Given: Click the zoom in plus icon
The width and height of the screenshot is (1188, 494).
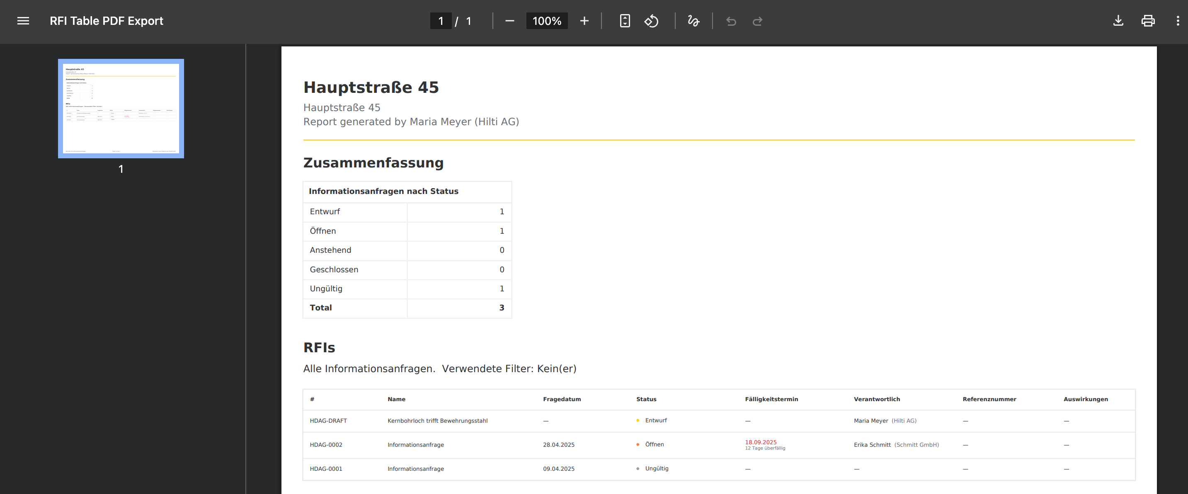Looking at the screenshot, I should coord(584,21).
